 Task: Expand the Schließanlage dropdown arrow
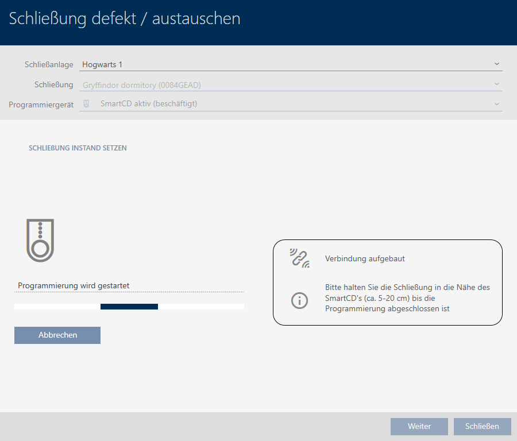coord(496,64)
